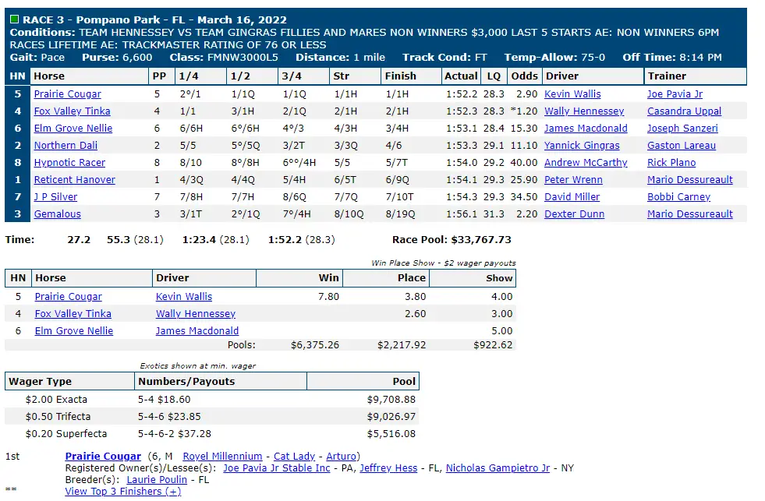Viewport: 765px width, 501px height.
Task: Click the Horse column header in results
Action: 89,76
